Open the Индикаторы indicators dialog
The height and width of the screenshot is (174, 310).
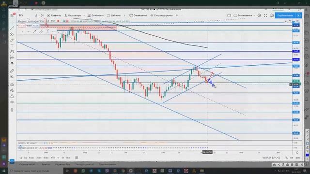[73, 15]
